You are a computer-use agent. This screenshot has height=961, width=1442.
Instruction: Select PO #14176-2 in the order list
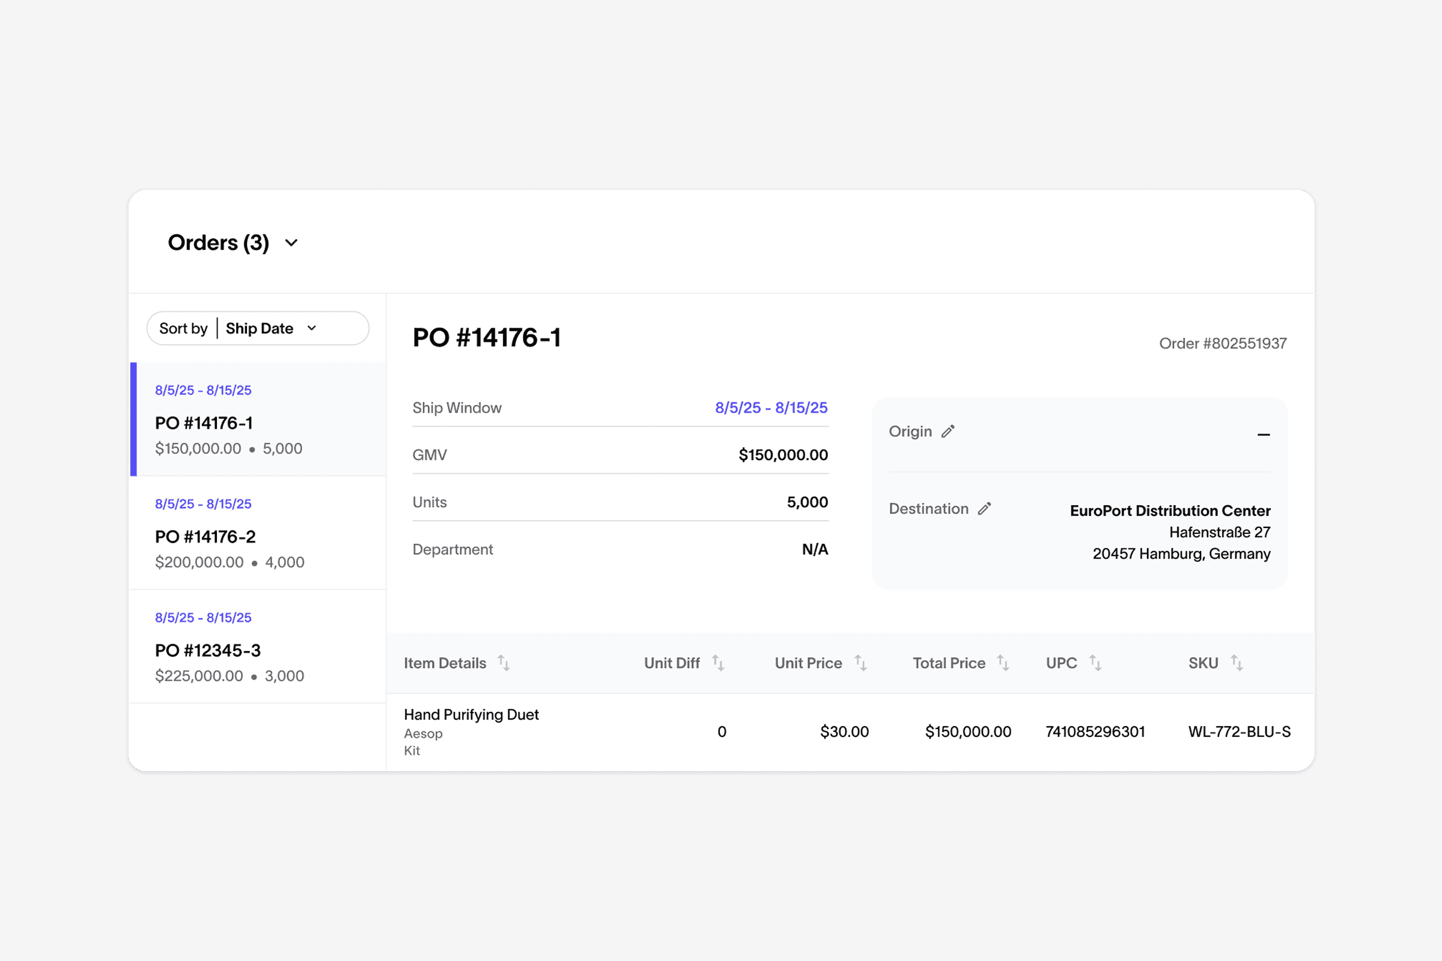(x=205, y=537)
